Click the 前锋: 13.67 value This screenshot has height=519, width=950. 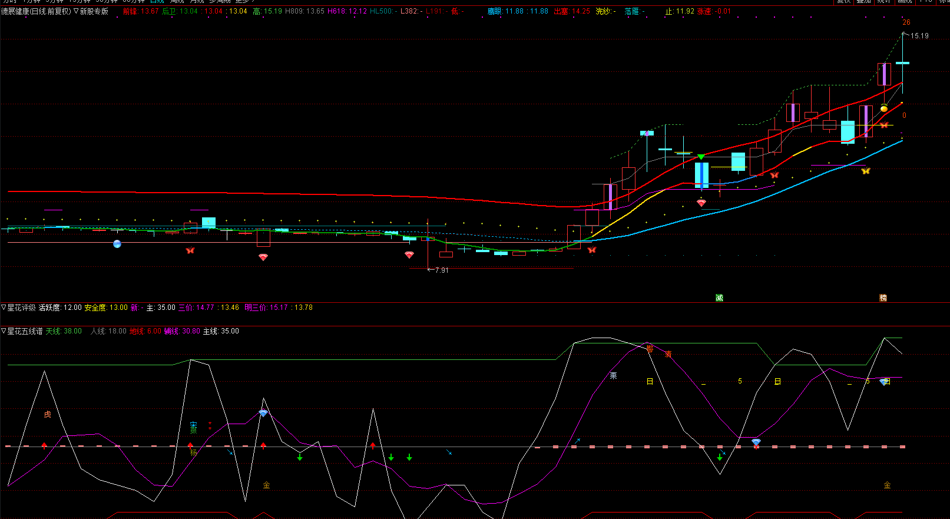[x=140, y=11]
